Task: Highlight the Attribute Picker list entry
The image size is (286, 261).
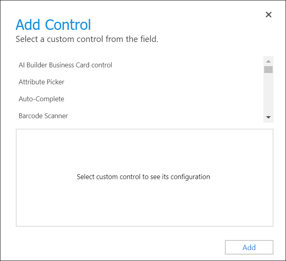Action: (x=140, y=82)
